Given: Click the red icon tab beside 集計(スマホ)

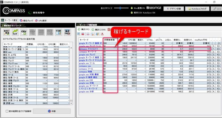Looking at the screenshot, I should [109, 29].
